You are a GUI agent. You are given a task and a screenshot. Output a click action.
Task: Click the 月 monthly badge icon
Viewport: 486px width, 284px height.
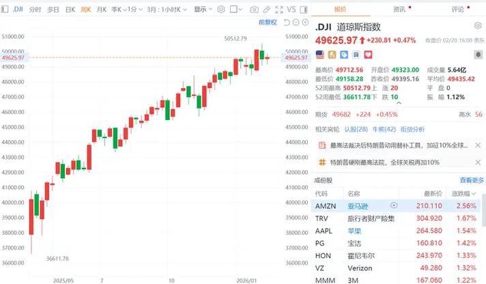[x=356, y=55]
